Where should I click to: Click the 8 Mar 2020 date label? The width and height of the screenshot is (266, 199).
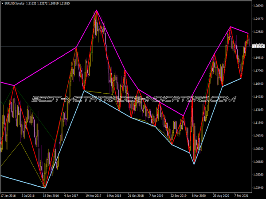pos(199,196)
